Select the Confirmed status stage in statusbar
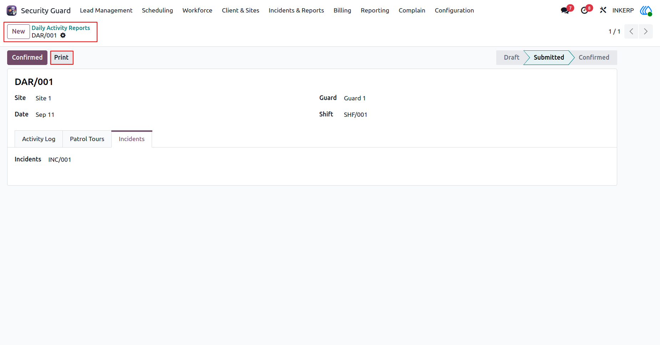Screen dimensions: 660x345 (x=594, y=57)
